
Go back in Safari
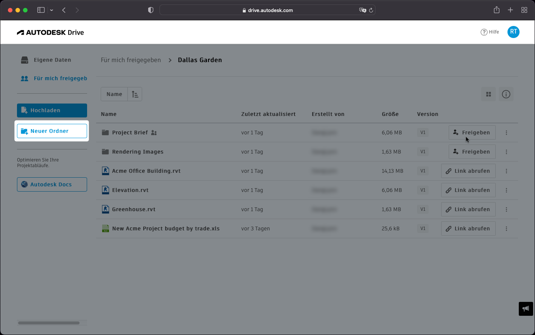pyautogui.click(x=64, y=10)
